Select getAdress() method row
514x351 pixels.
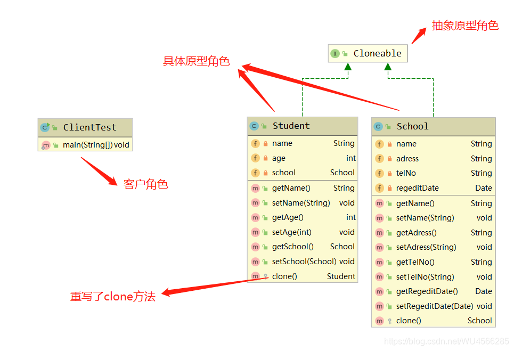pos(433,233)
